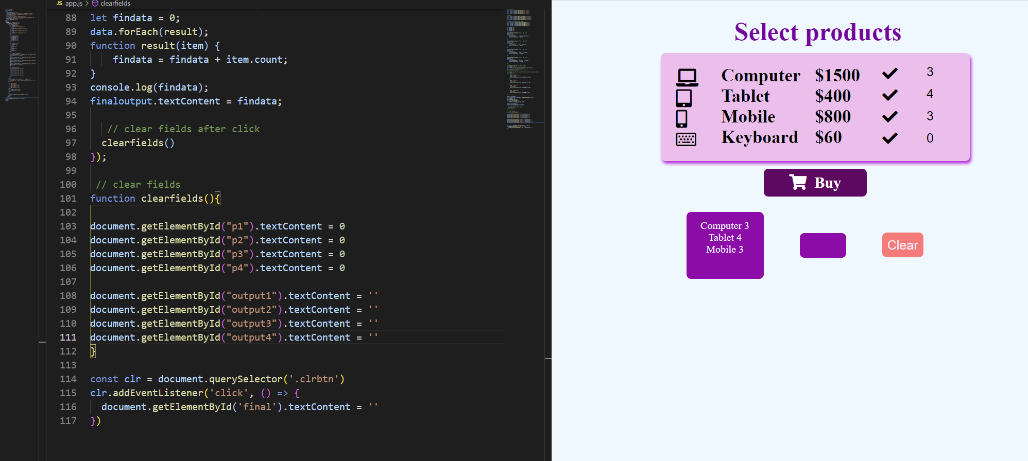Click the Tablet quantity count 4
This screenshot has height=461, width=1028.
(930, 94)
